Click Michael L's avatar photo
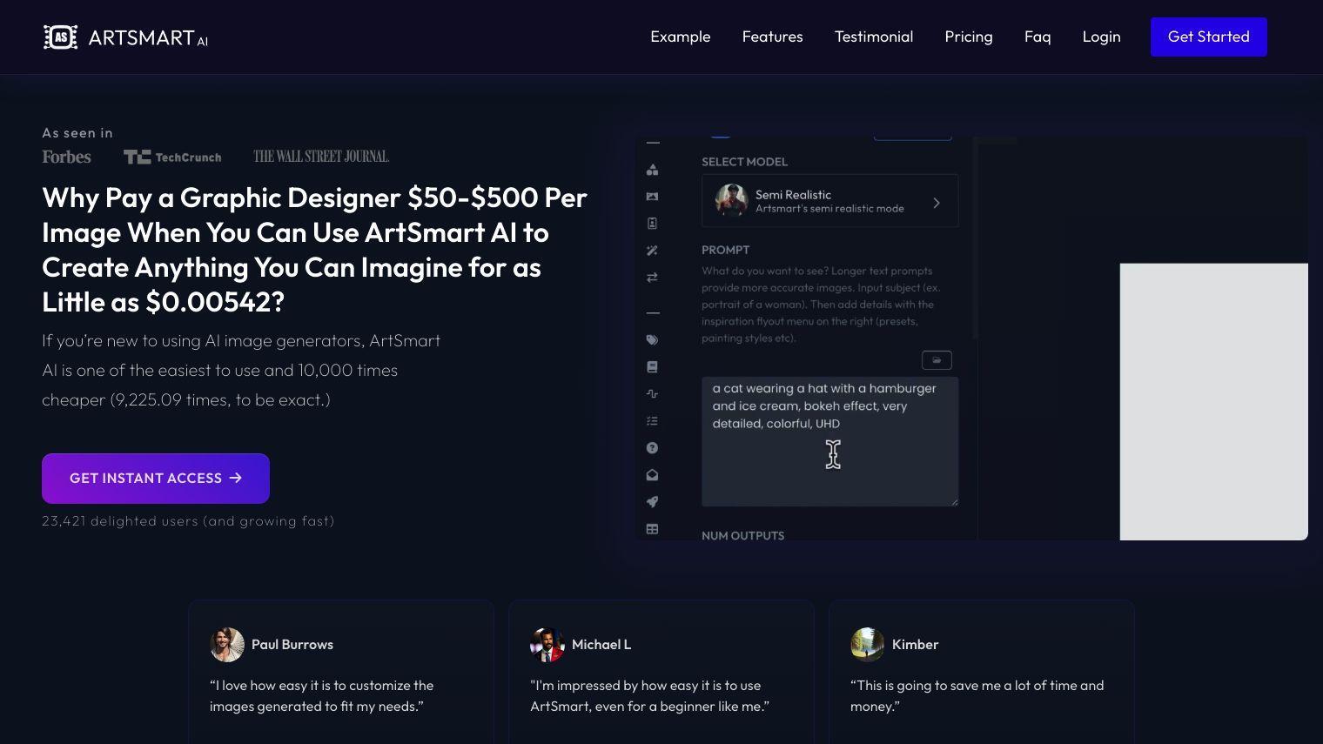The width and height of the screenshot is (1323, 744). (x=547, y=645)
